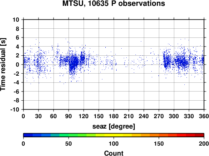Click the y-axis tick label -10

tap(15, 109)
